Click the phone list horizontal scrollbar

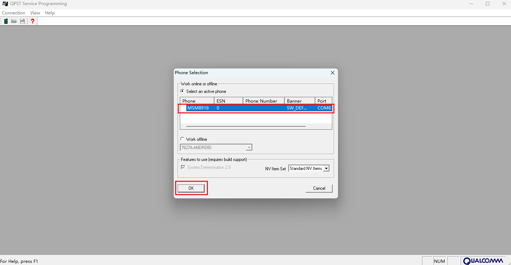click(246, 126)
